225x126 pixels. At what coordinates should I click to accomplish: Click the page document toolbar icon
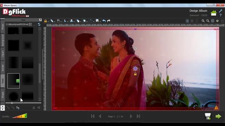coord(58,21)
